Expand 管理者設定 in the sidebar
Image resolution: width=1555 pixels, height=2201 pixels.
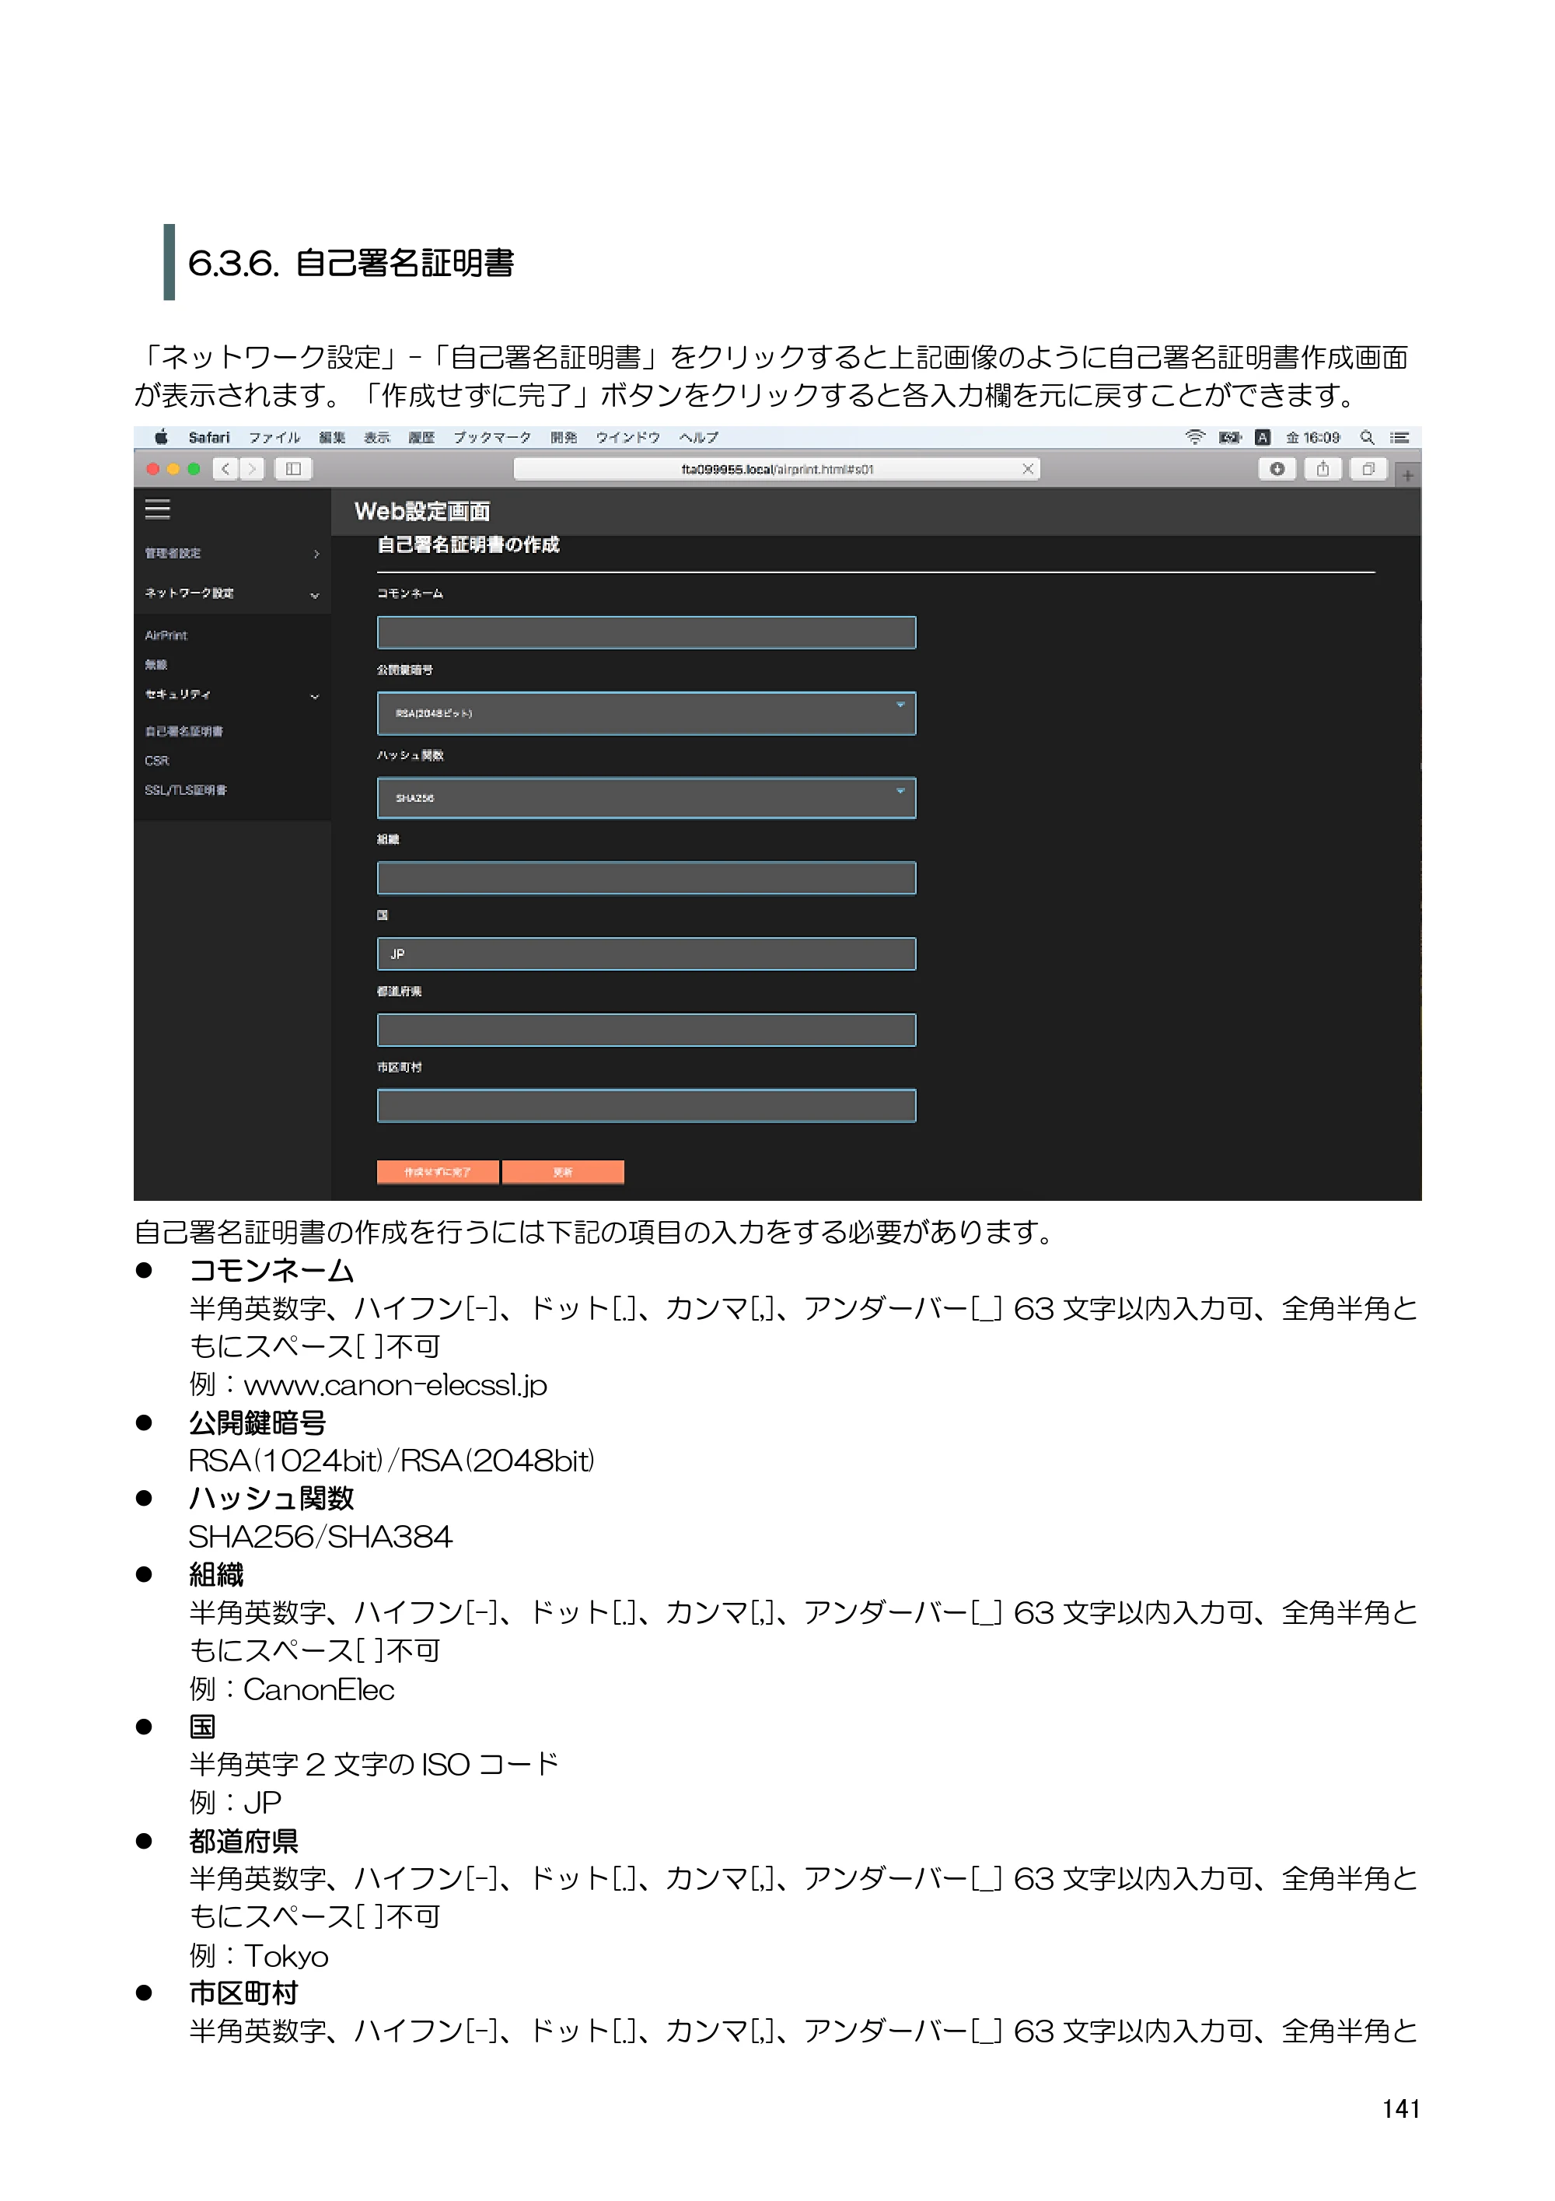(232, 553)
